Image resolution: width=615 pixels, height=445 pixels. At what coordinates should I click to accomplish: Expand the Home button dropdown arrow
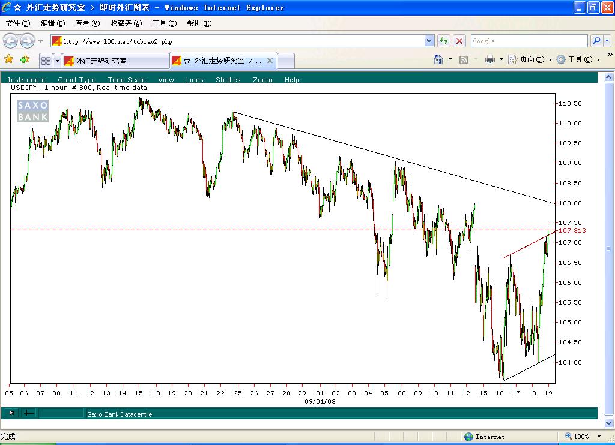pos(450,59)
